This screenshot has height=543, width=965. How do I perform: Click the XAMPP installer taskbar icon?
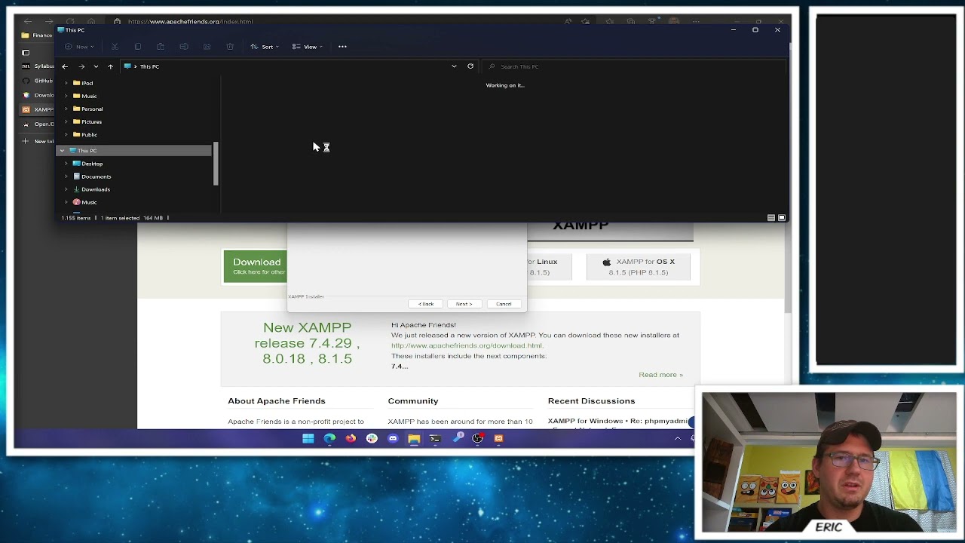(498, 438)
